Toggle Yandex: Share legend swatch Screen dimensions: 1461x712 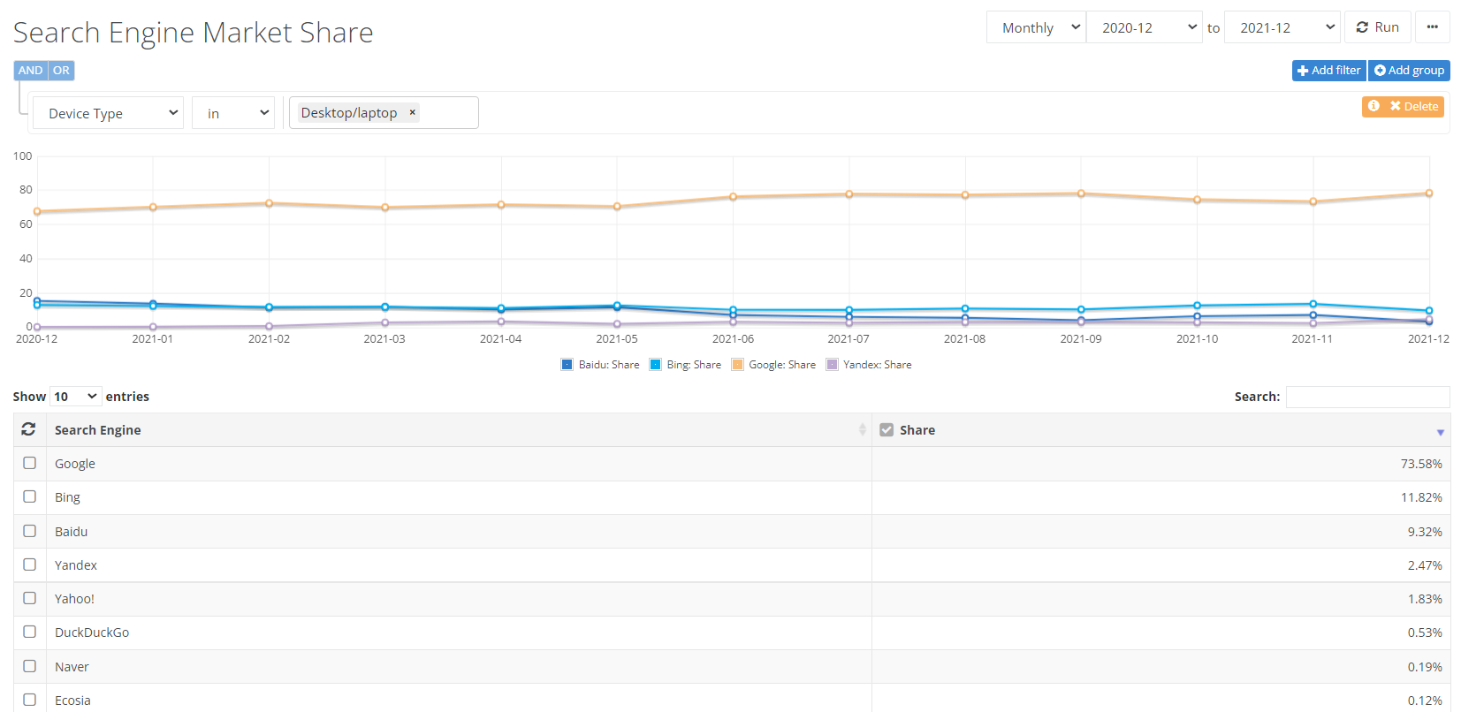pyautogui.click(x=832, y=365)
